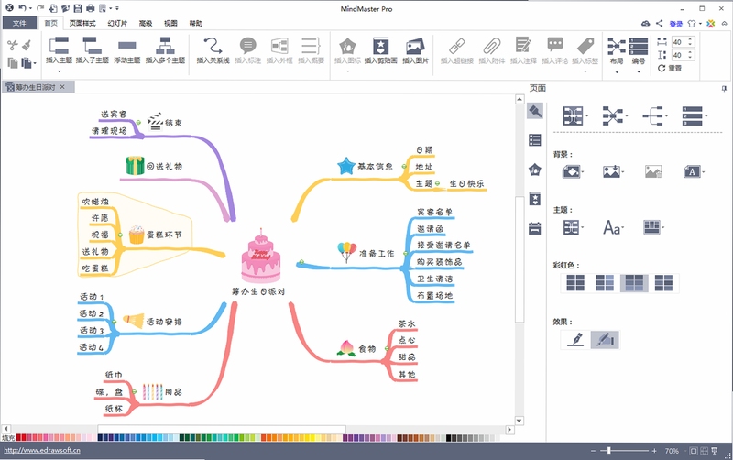The height and width of the screenshot is (460, 733).
Task: Click the 插入超链接 hyperlink icon
Action: pos(456,46)
